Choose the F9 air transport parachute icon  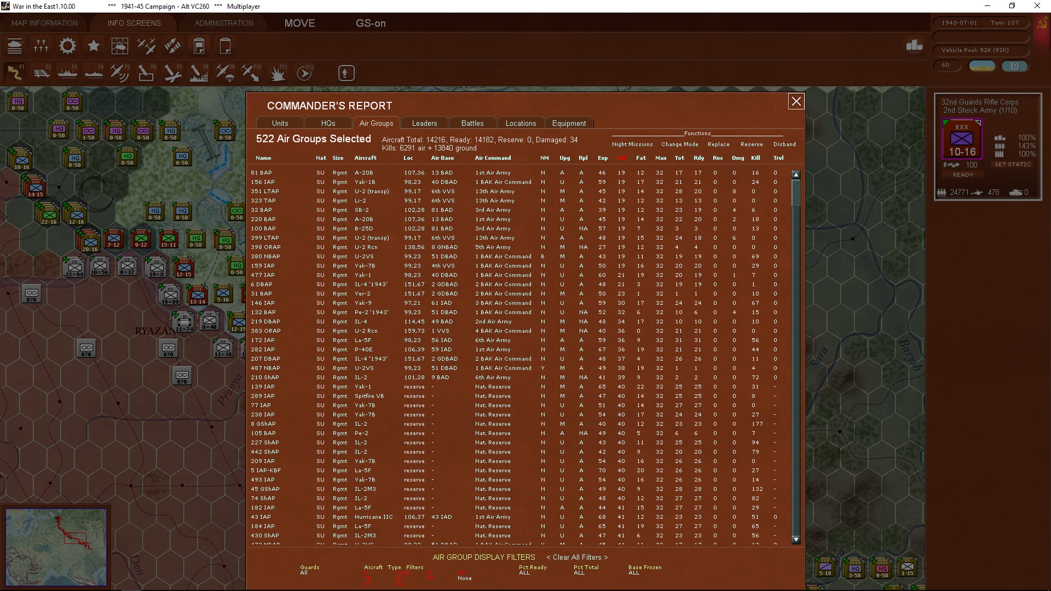[225, 73]
